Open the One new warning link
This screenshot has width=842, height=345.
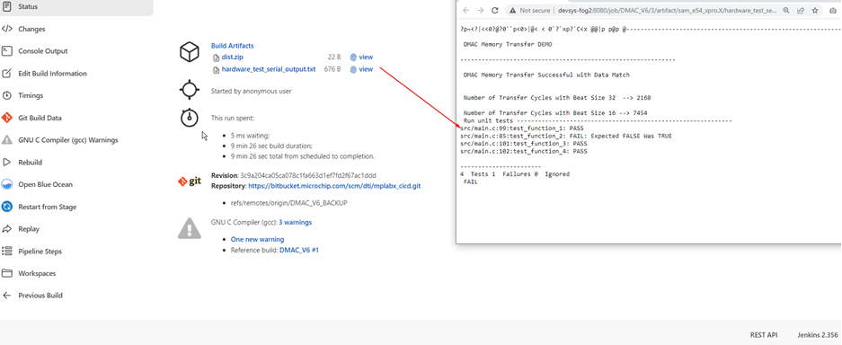(x=257, y=239)
